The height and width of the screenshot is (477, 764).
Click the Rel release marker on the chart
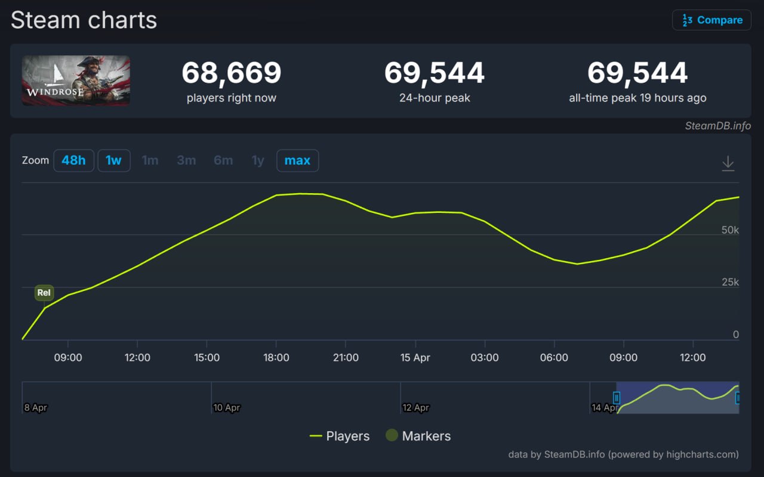coord(44,293)
